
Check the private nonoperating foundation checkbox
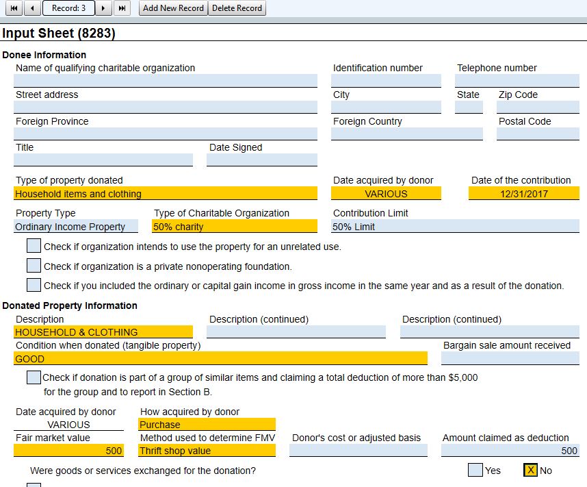pyautogui.click(x=34, y=266)
